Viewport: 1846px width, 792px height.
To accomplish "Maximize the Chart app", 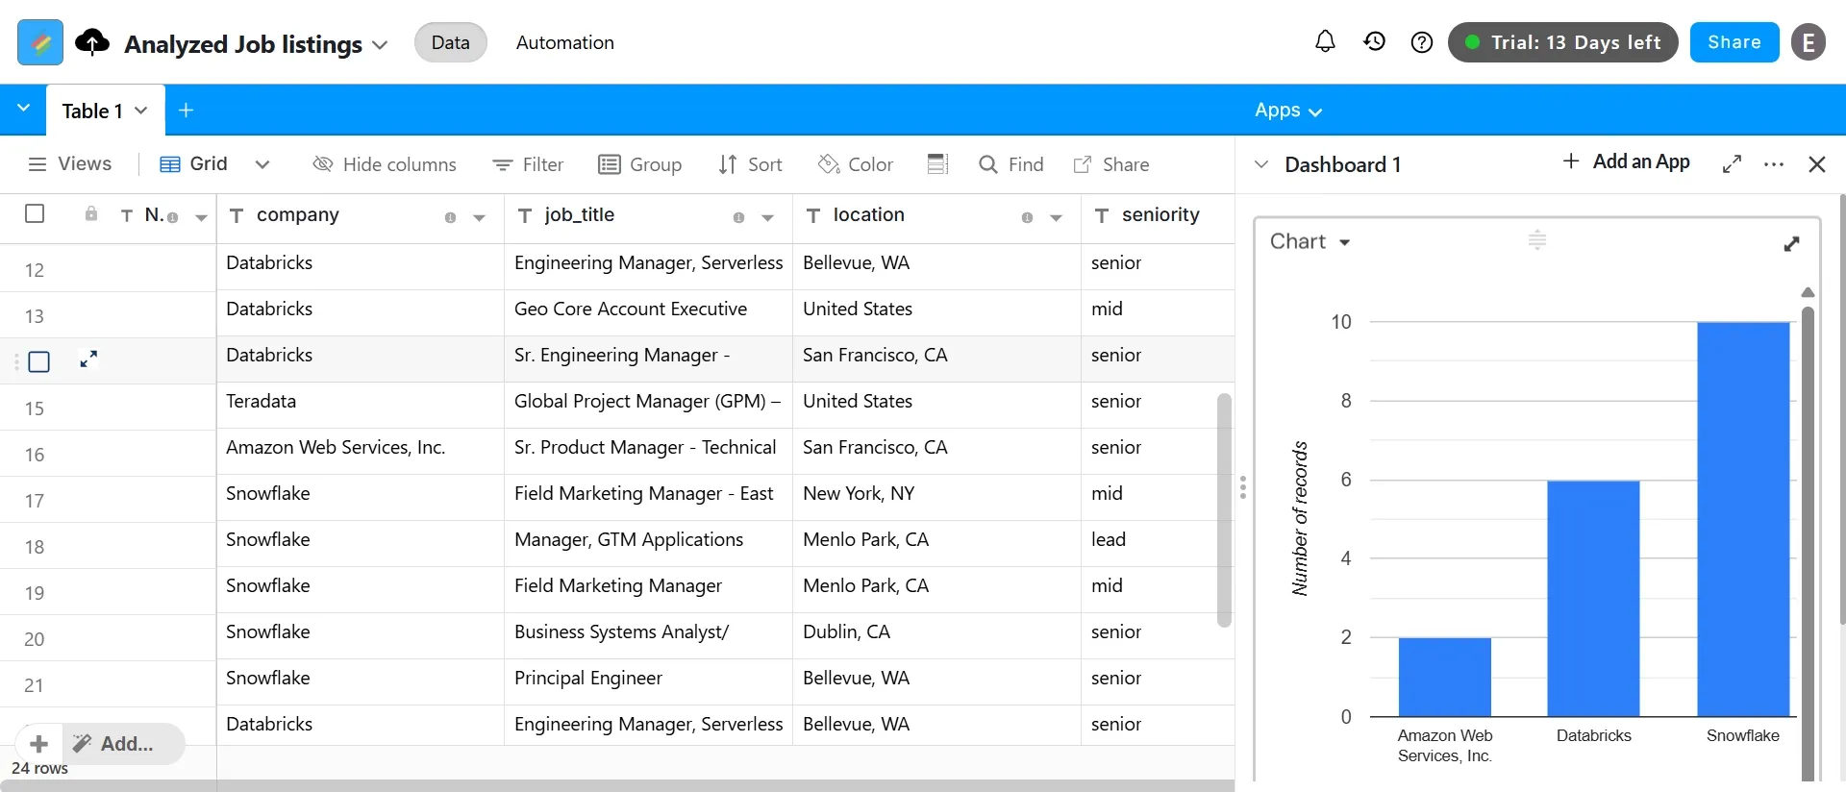I will click(x=1791, y=244).
